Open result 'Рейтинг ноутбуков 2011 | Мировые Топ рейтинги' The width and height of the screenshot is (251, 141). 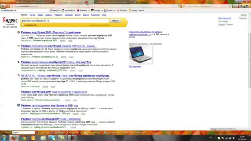(x=51, y=32)
